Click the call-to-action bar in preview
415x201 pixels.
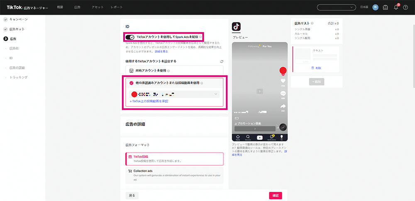255,128
